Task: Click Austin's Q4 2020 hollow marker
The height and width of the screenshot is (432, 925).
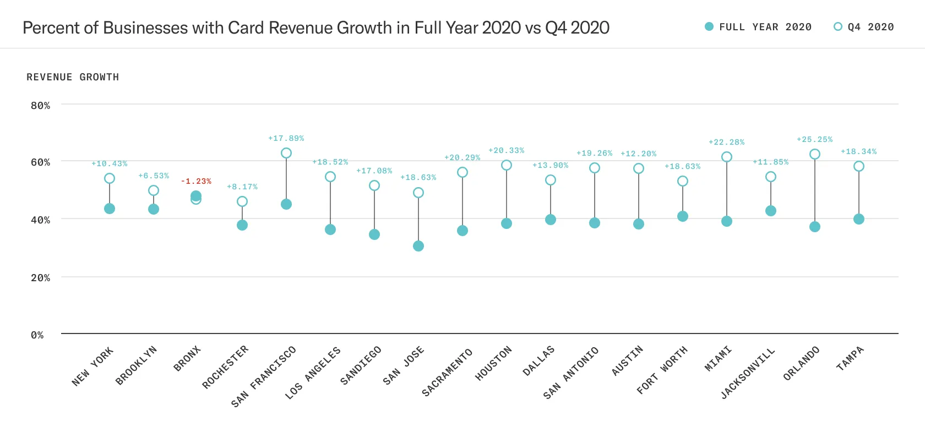Action: click(x=639, y=168)
